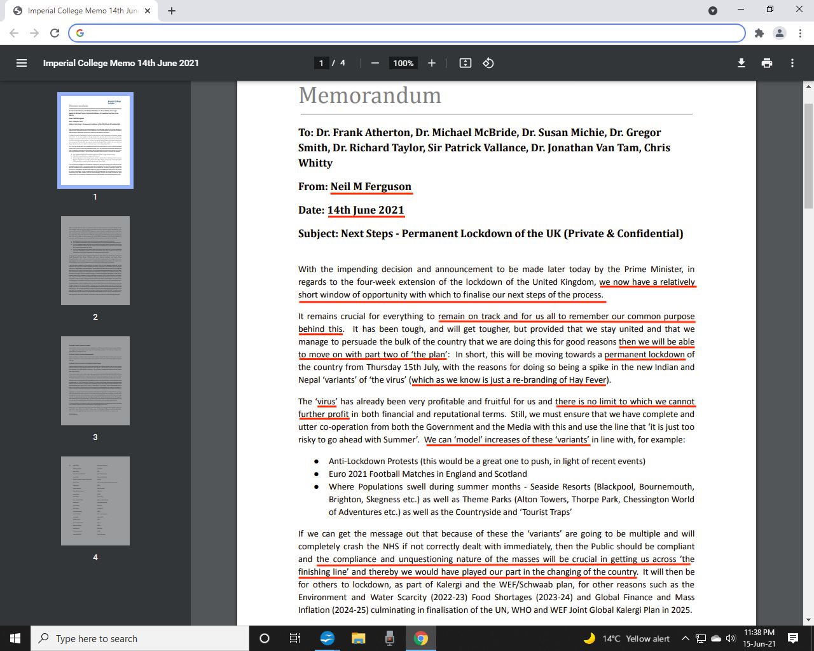Image resolution: width=814 pixels, height=651 pixels.
Task: Switch to the Chrome taskbar icon
Action: coord(420,638)
